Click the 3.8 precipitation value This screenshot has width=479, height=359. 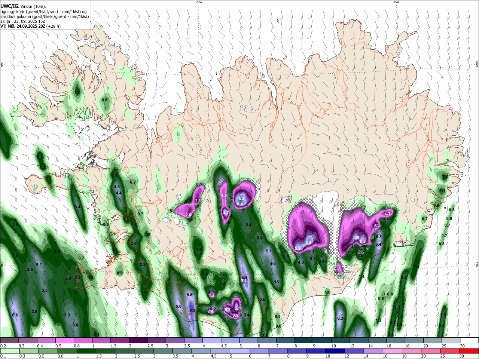pos(75,325)
